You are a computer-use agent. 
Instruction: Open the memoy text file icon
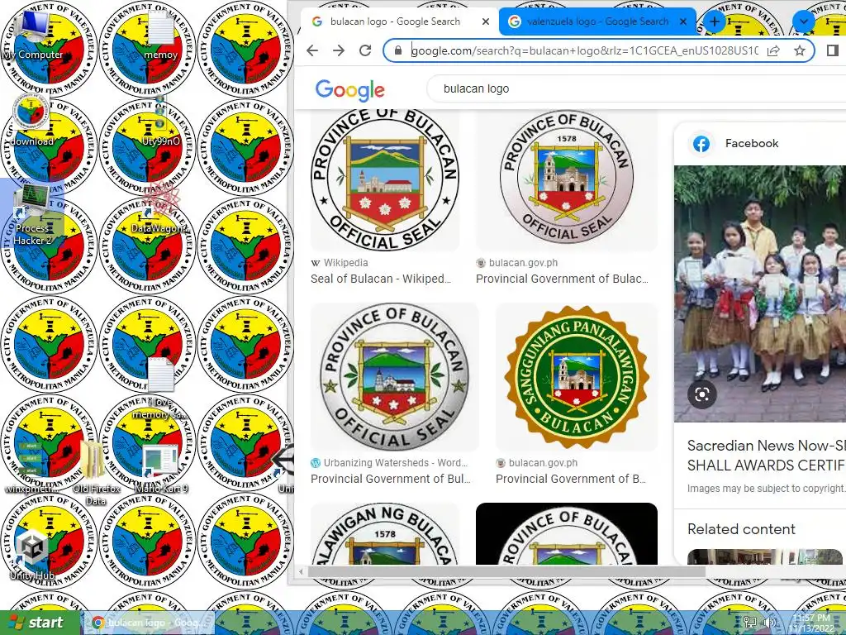(x=160, y=36)
